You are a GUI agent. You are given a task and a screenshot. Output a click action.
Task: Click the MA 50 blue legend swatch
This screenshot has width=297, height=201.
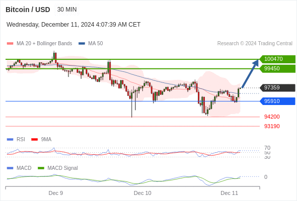pos(82,44)
